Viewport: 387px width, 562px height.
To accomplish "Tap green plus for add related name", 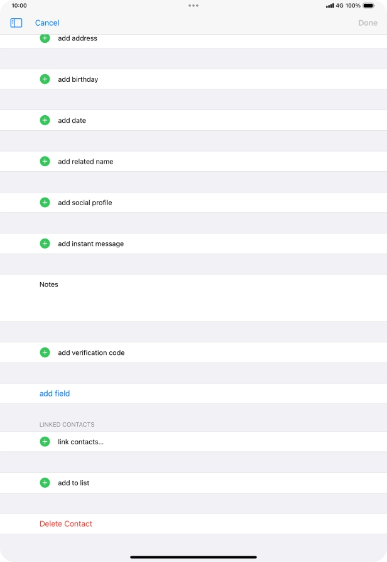I will (x=45, y=161).
